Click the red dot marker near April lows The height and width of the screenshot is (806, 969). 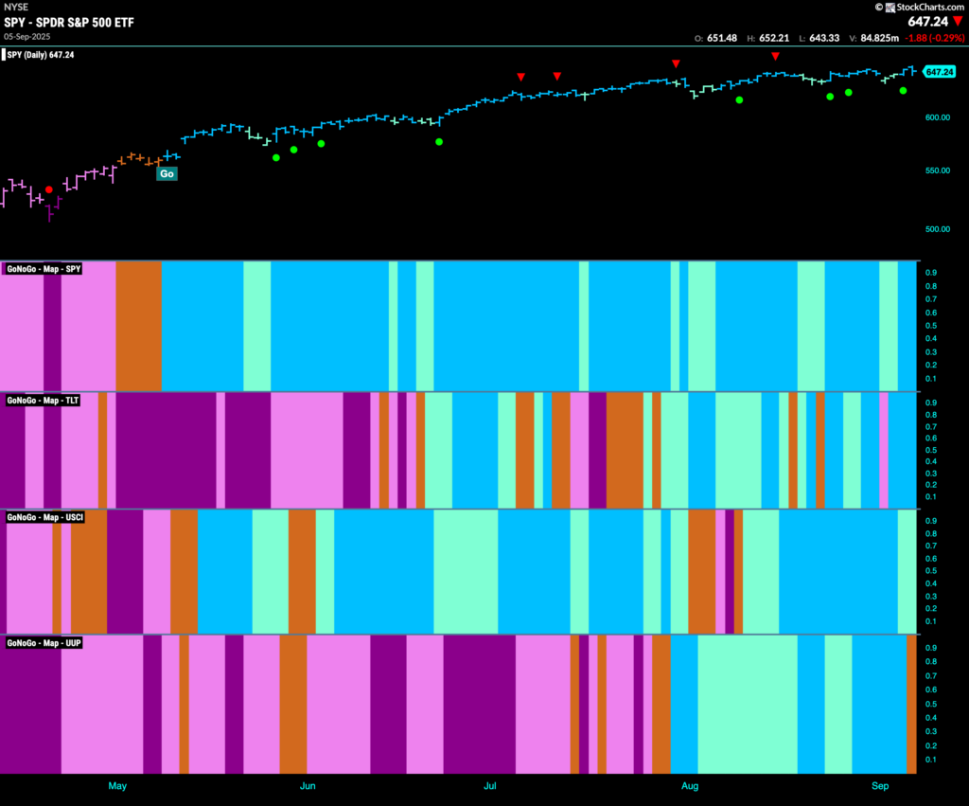pyautogui.click(x=49, y=190)
